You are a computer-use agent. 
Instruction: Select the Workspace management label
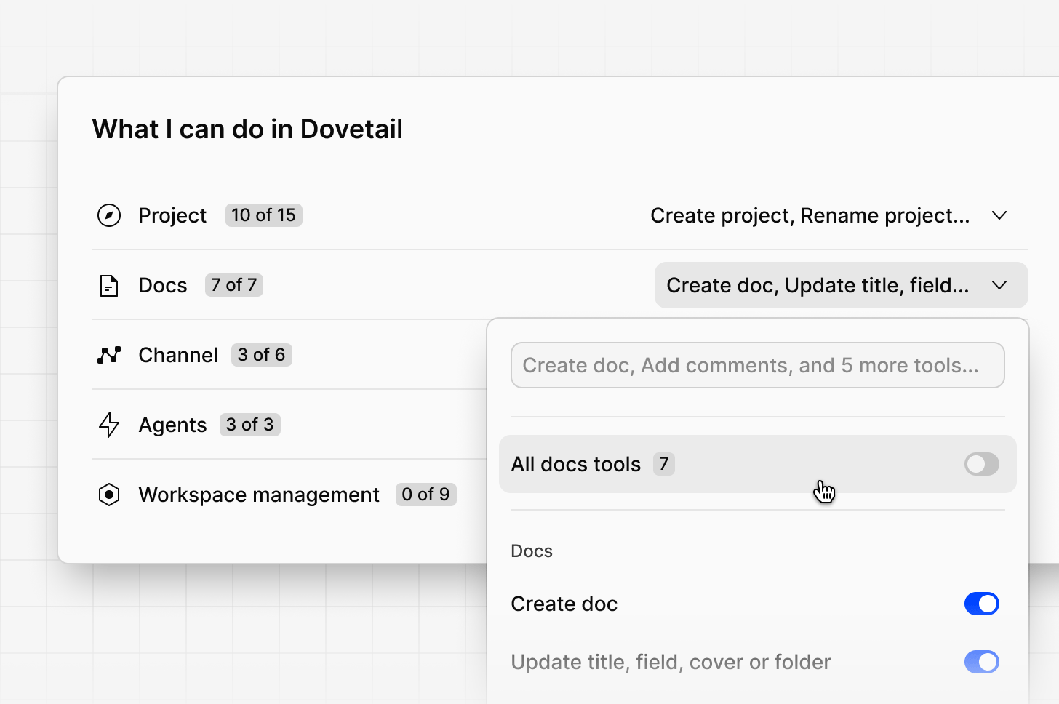(259, 495)
